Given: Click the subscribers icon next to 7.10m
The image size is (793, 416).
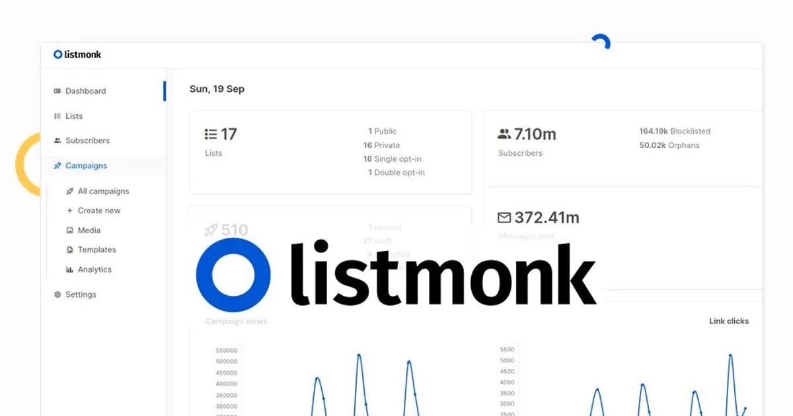Looking at the screenshot, I should (x=504, y=135).
